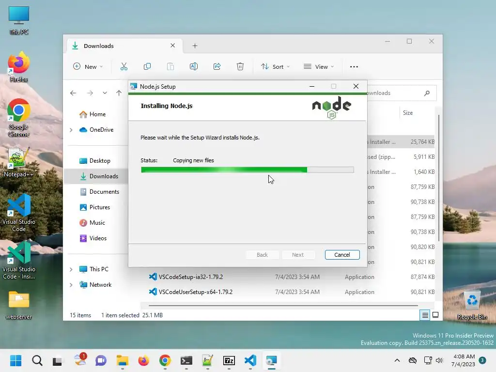
Task: Show hidden system tray icons
Action: click(x=397, y=360)
